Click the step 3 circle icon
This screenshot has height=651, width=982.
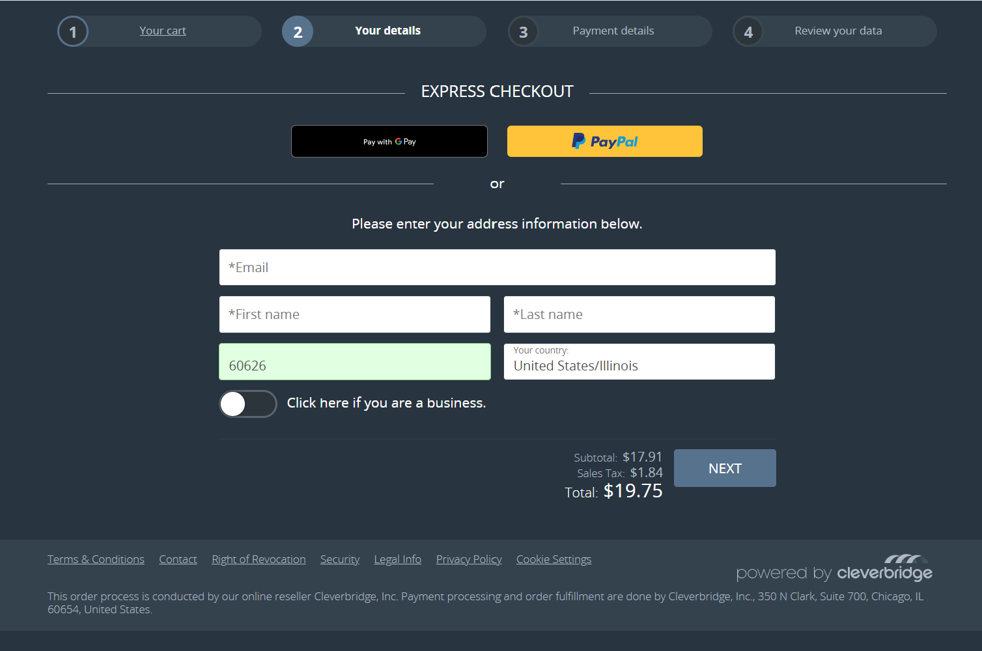coord(523,31)
